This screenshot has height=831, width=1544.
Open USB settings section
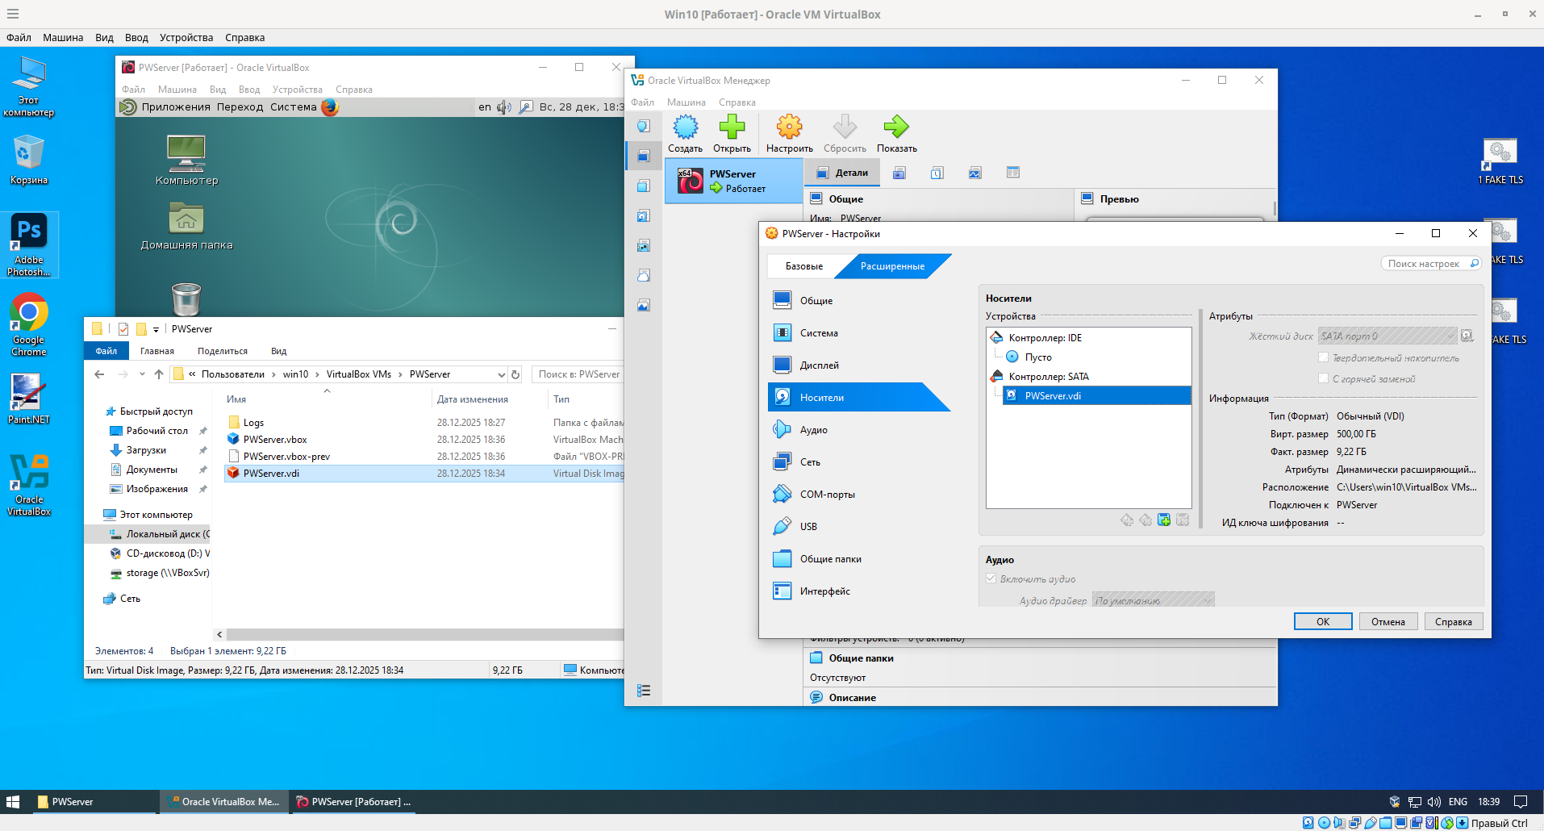[808, 527]
